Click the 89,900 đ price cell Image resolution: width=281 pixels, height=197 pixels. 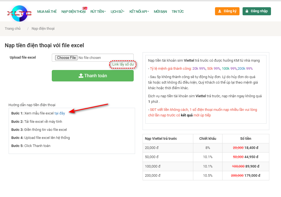[x=246, y=166]
